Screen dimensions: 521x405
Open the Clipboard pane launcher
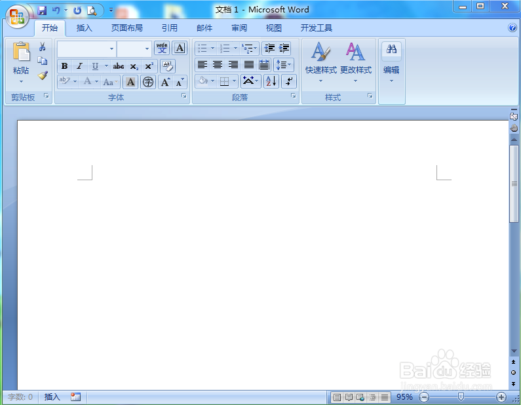pos(47,96)
